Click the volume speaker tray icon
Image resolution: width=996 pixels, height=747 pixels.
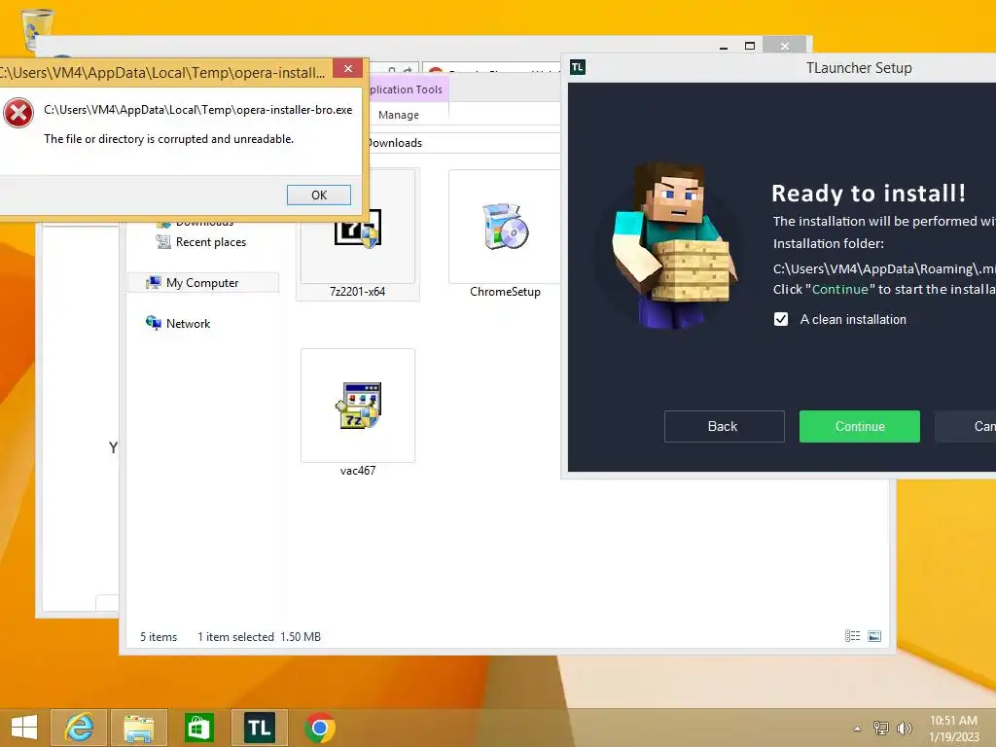[904, 728]
